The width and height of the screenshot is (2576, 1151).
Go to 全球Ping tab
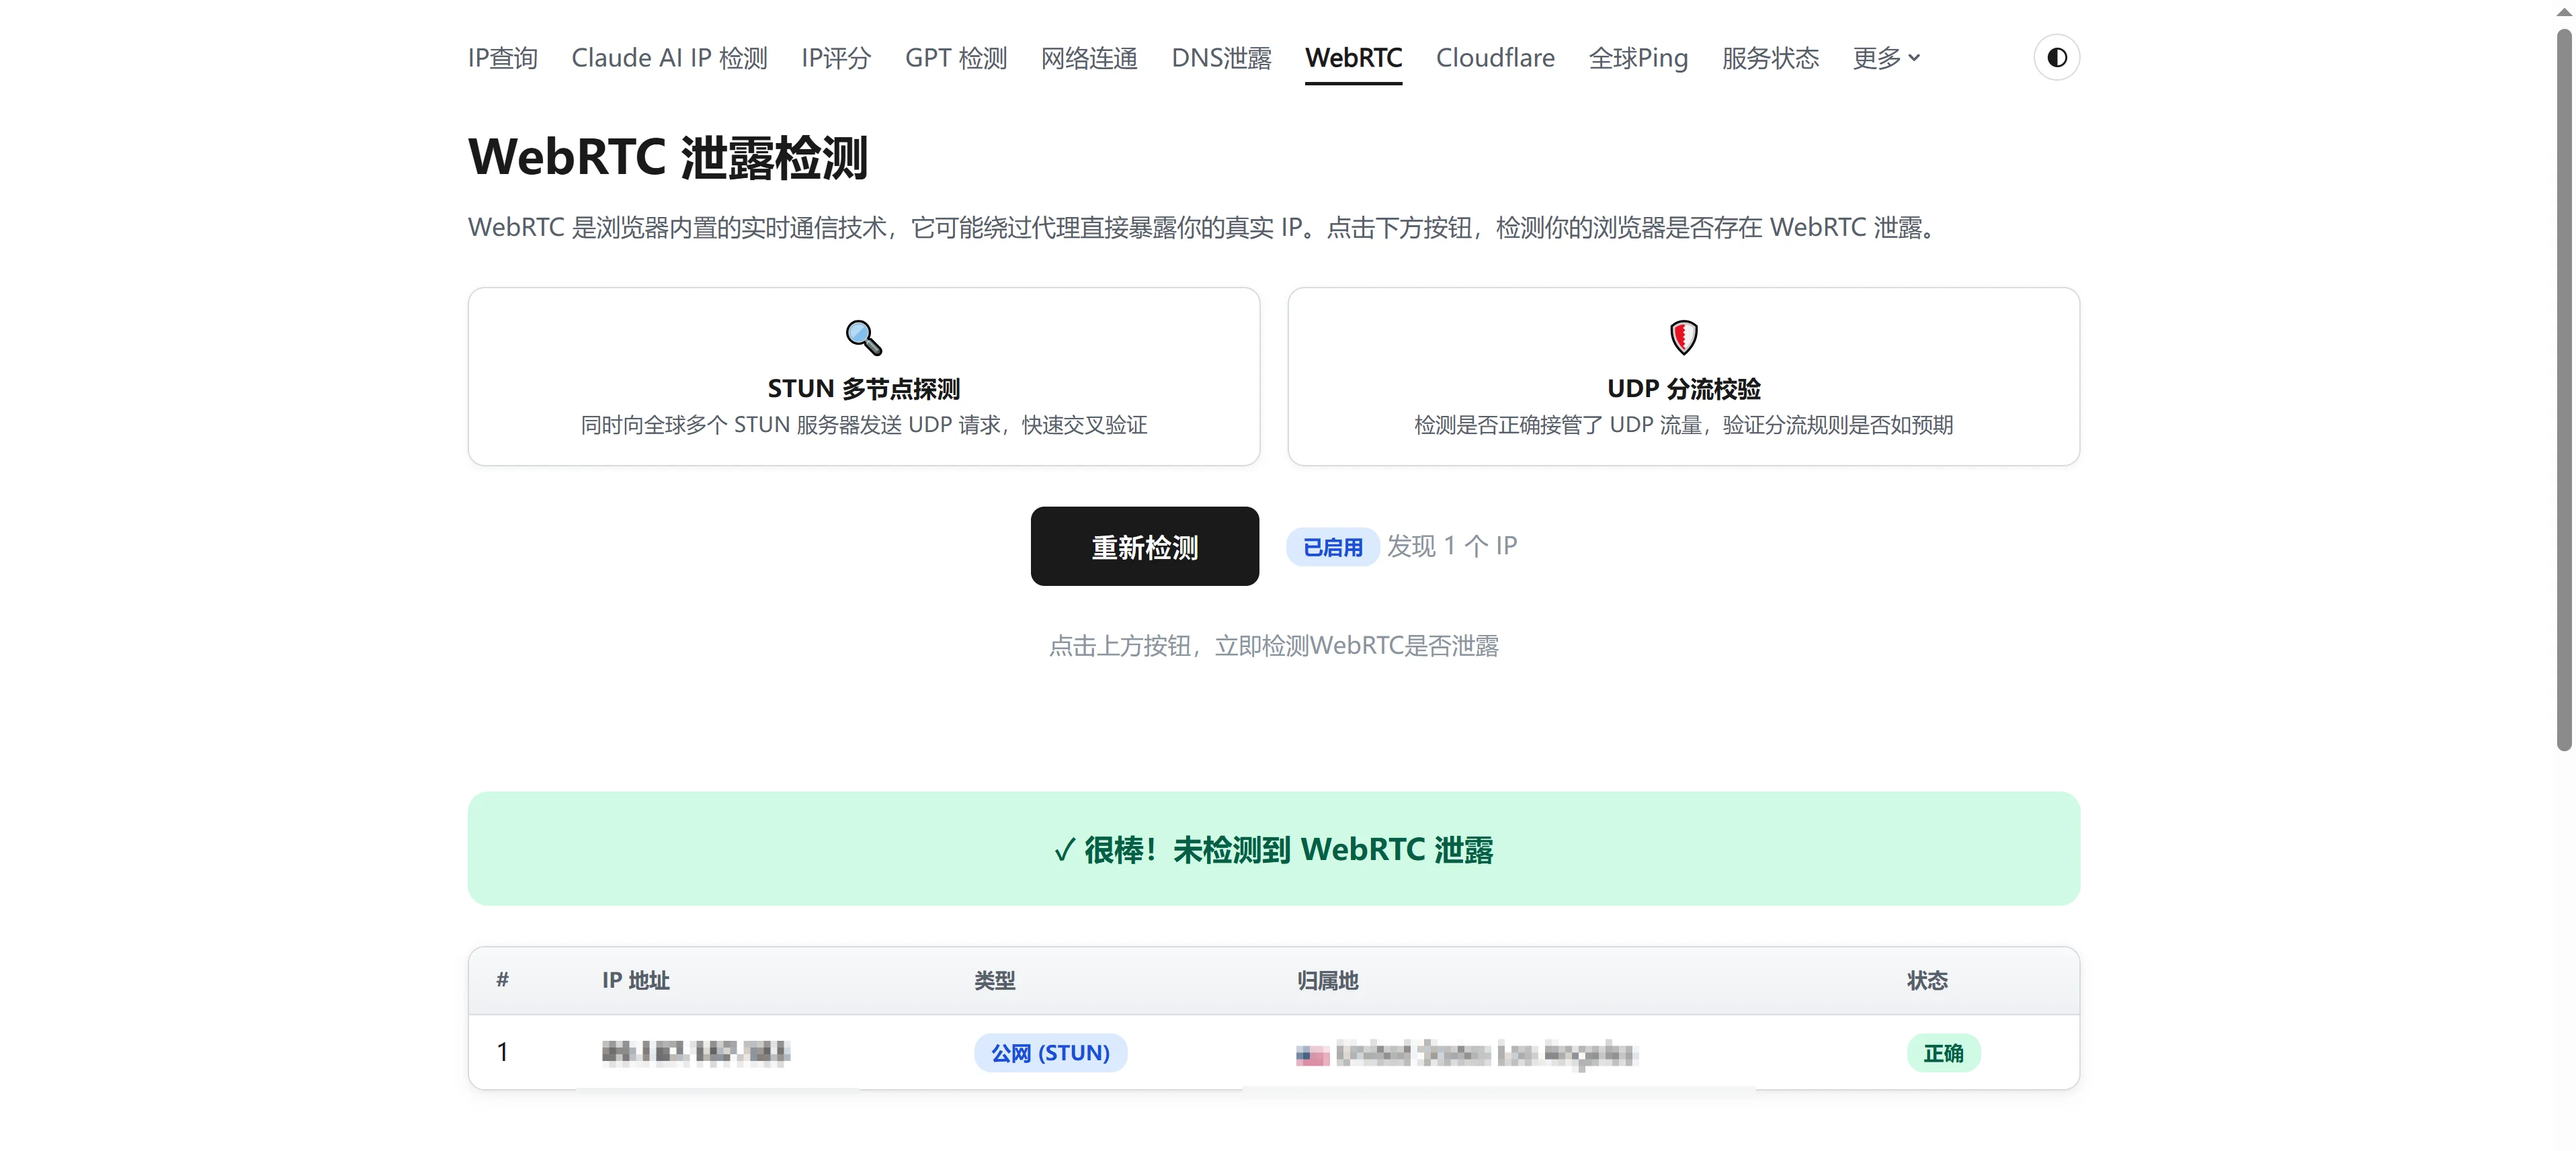1638,58
